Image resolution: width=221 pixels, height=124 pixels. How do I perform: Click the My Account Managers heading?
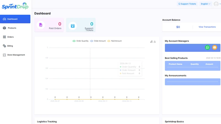tap(177, 41)
